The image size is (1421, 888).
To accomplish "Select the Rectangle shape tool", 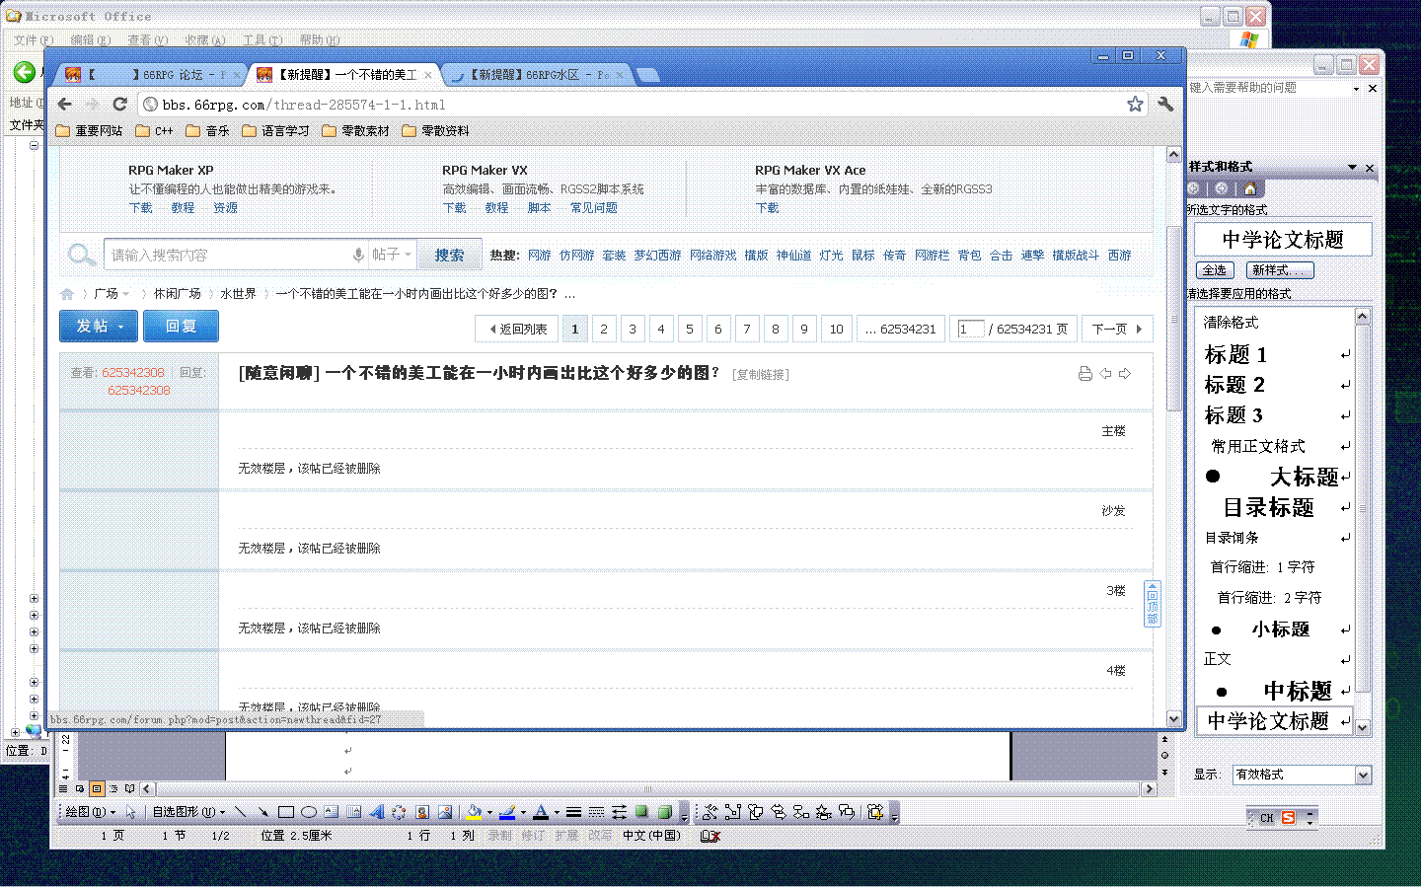I will click(286, 812).
